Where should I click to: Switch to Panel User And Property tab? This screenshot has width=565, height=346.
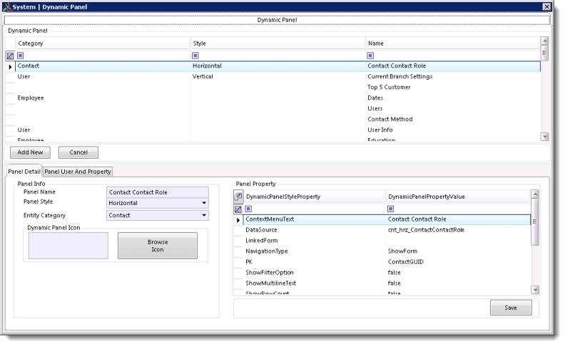pyautogui.click(x=78, y=172)
